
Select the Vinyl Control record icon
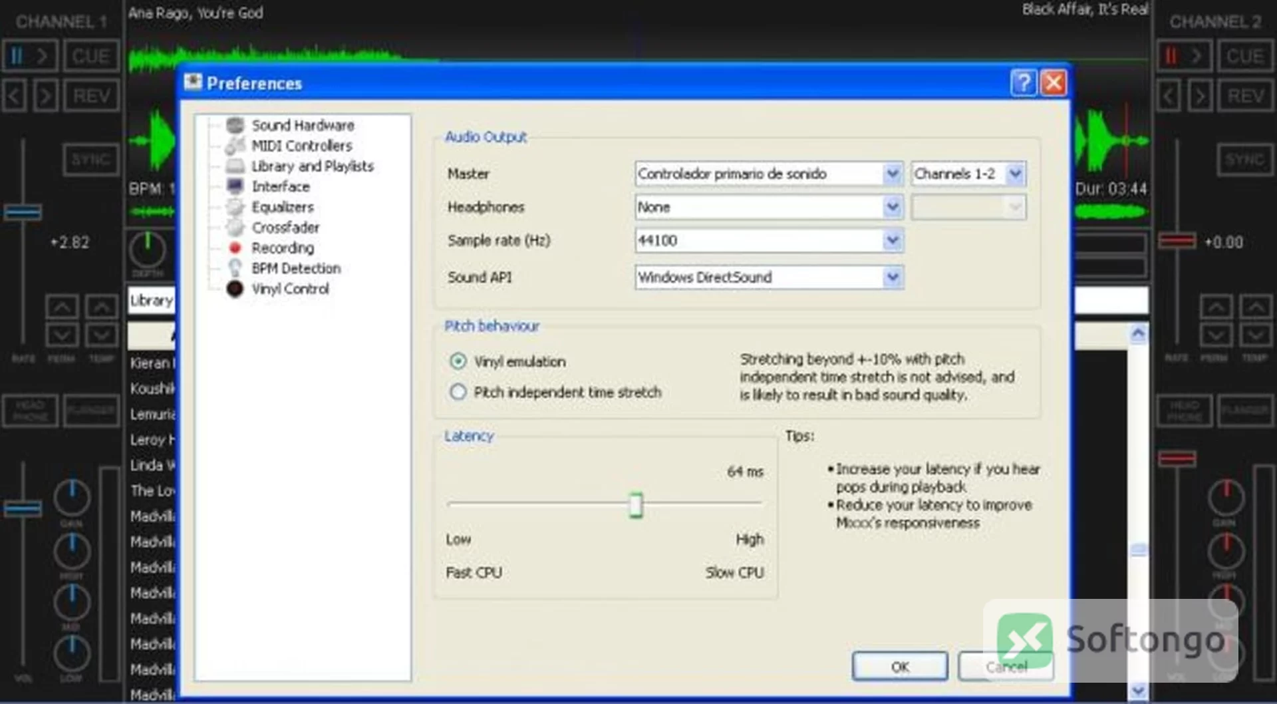tap(235, 289)
